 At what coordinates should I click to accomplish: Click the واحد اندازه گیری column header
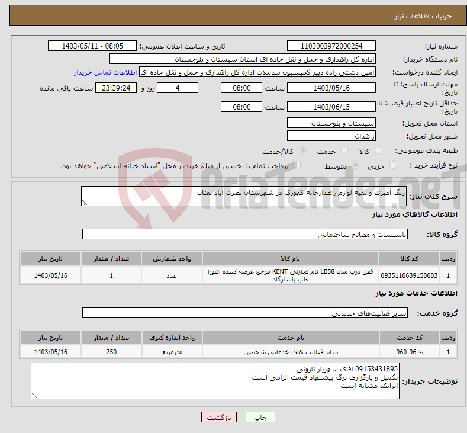[x=172, y=338]
